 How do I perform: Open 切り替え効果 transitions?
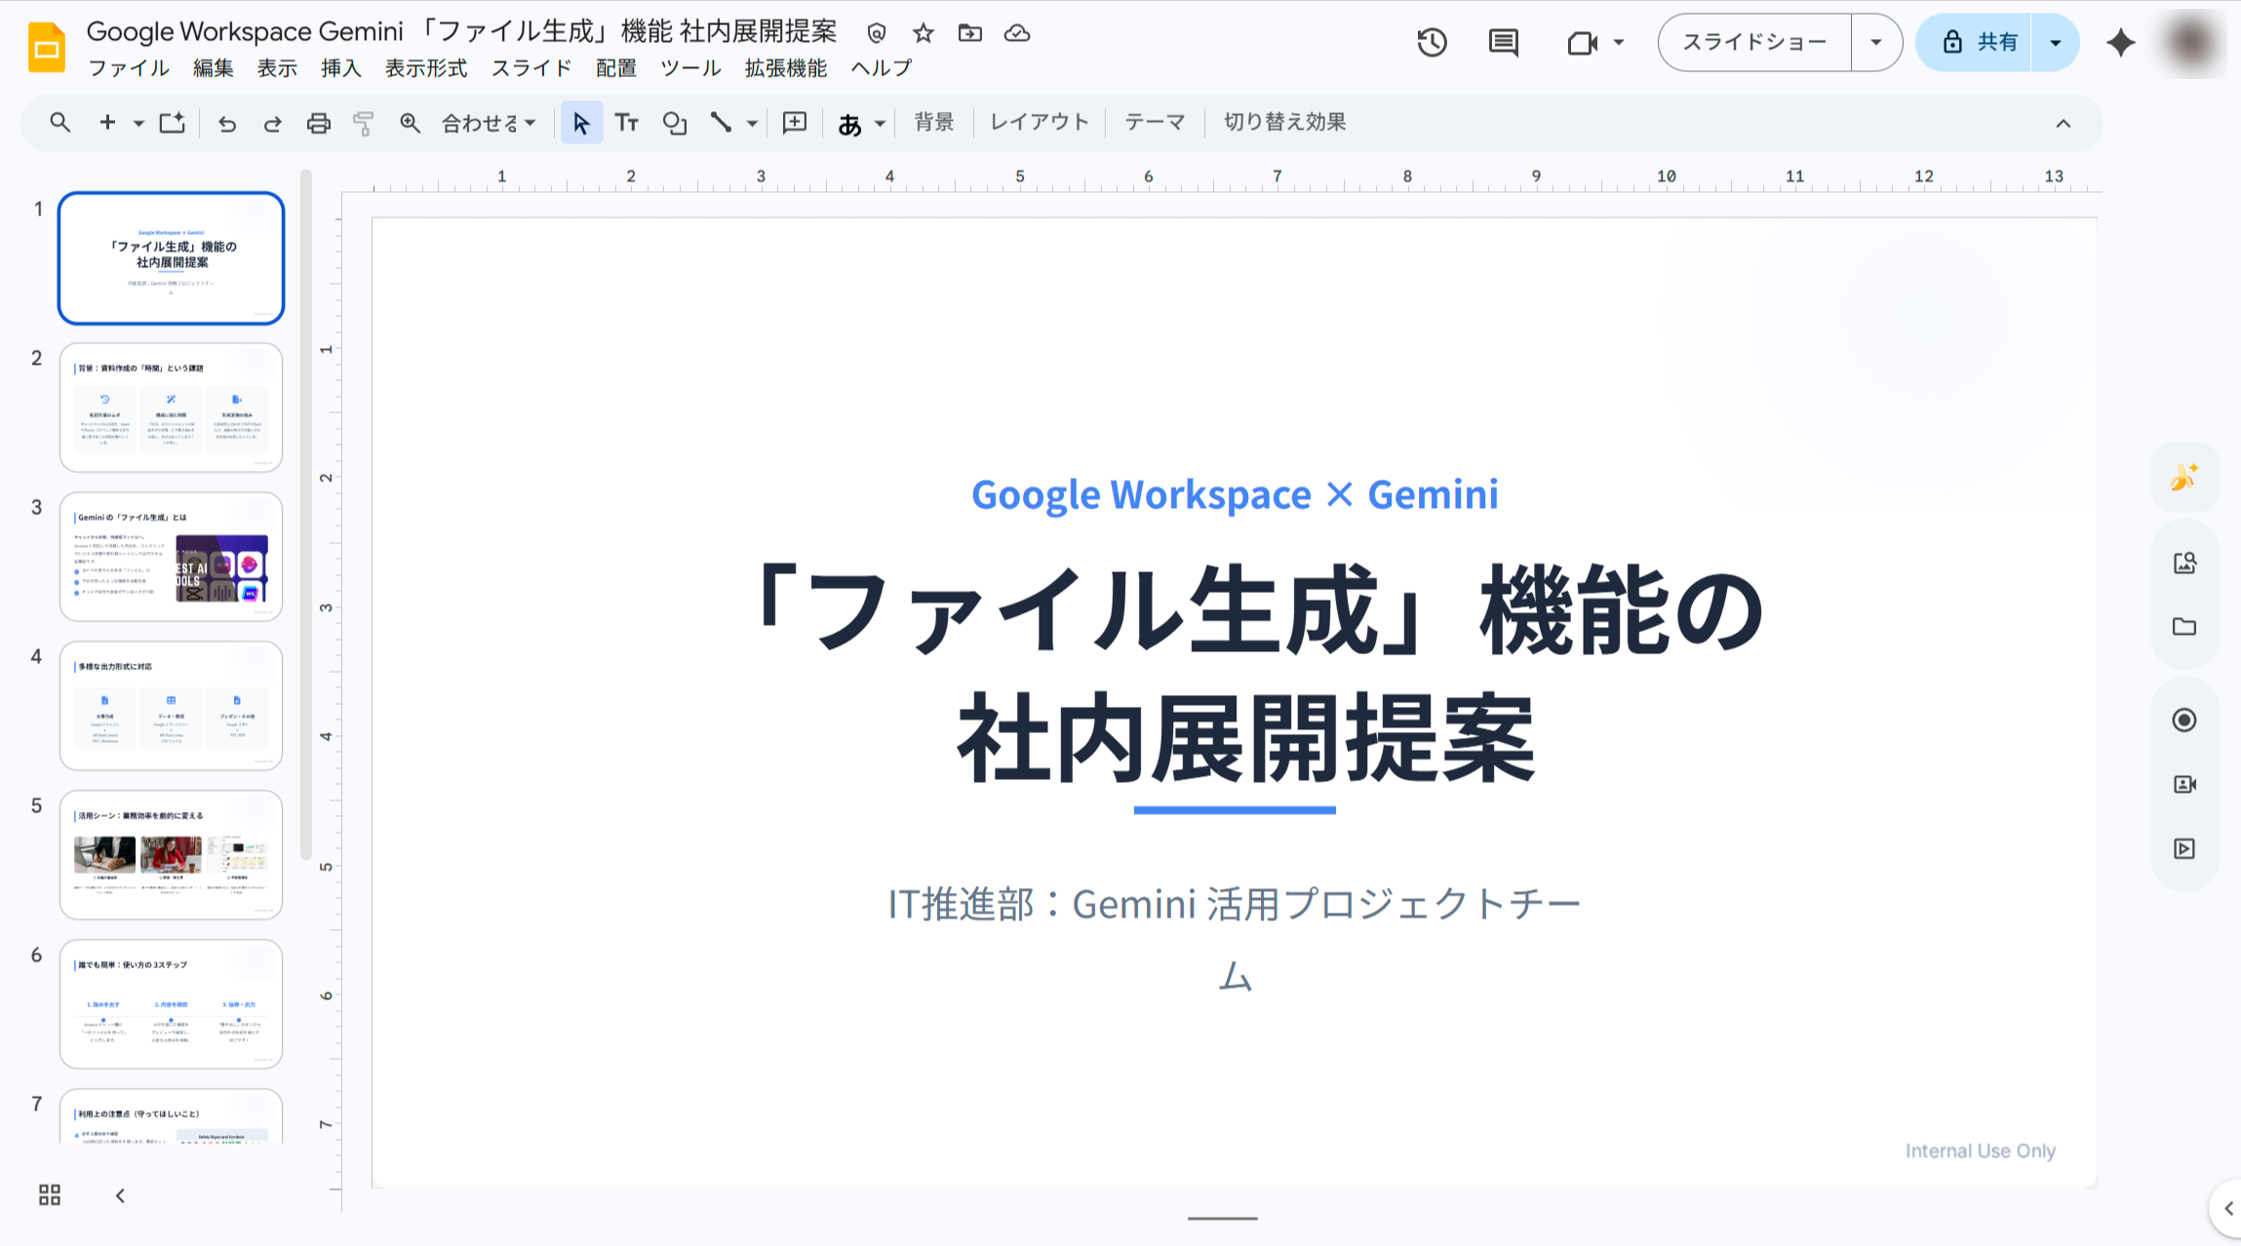1284,122
